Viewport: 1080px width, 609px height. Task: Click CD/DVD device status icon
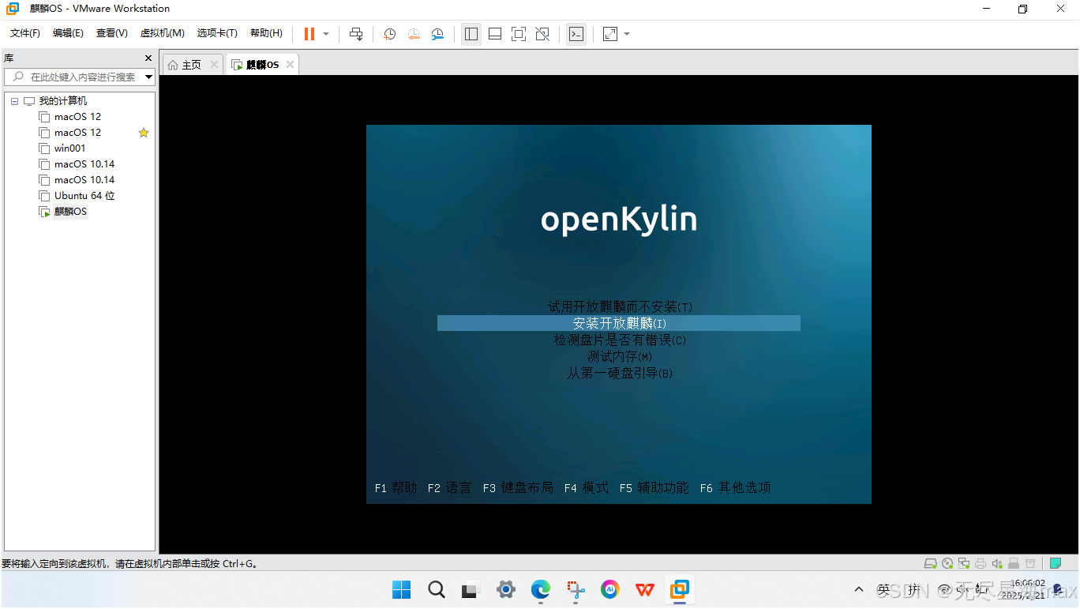coord(947,563)
